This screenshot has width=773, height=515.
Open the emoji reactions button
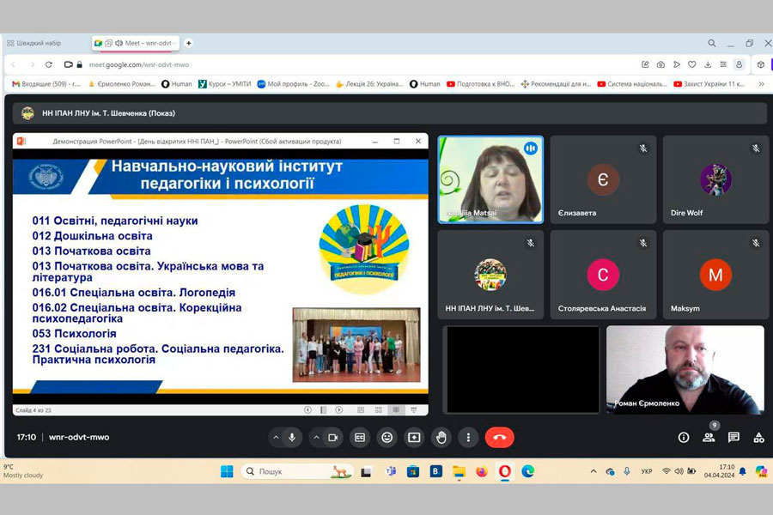point(387,437)
